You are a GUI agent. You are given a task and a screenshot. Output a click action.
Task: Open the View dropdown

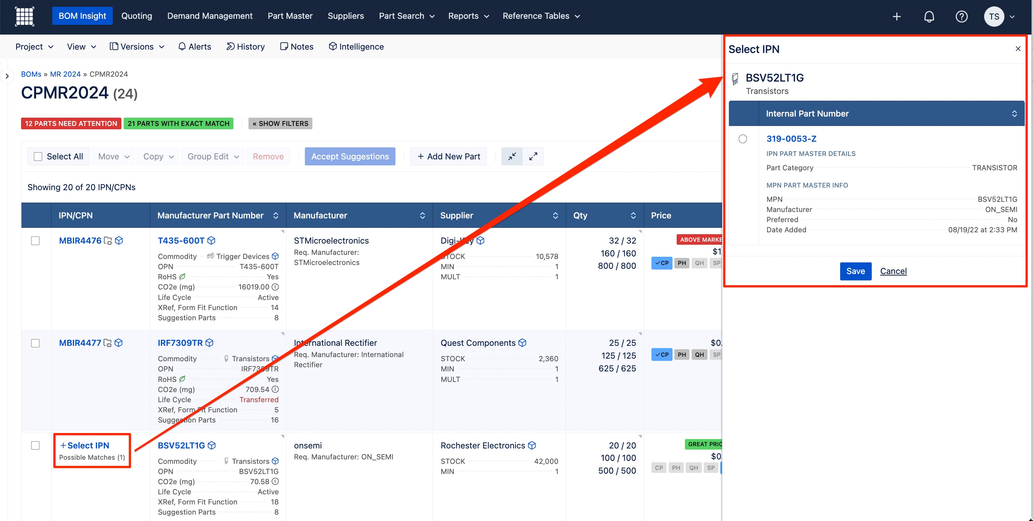click(82, 47)
